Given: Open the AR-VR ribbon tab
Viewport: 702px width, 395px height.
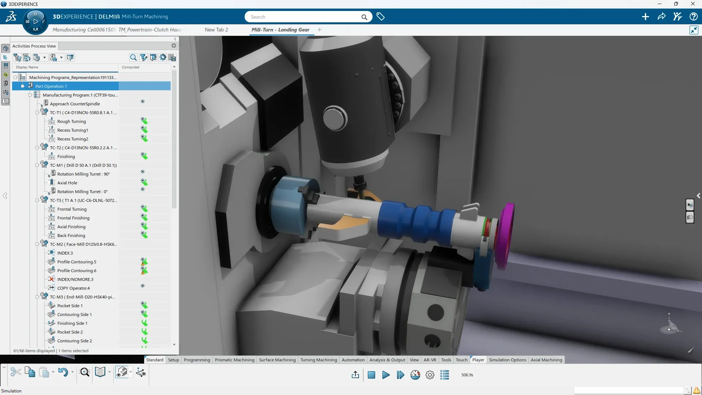Looking at the screenshot, I should coord(430,360).
